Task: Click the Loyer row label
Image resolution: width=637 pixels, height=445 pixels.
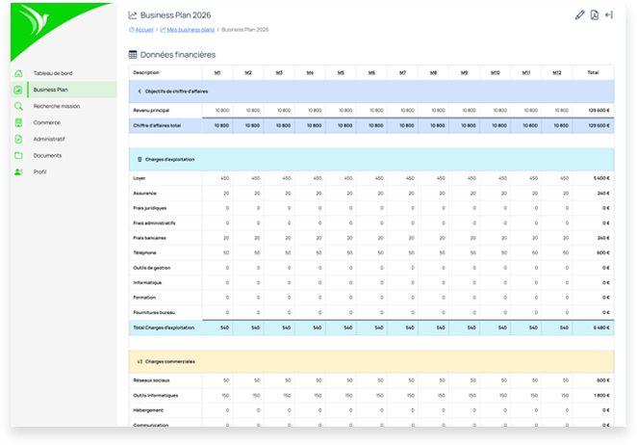Action: (x=140, y=178)
